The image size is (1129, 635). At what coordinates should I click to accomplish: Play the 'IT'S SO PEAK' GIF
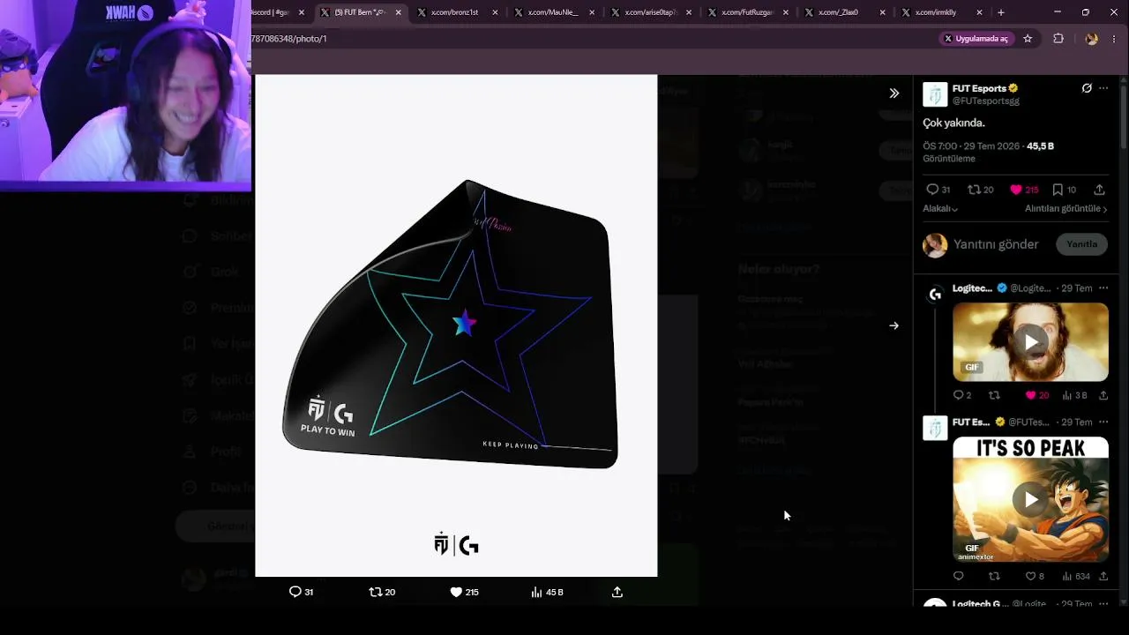tap(1030, 499)
